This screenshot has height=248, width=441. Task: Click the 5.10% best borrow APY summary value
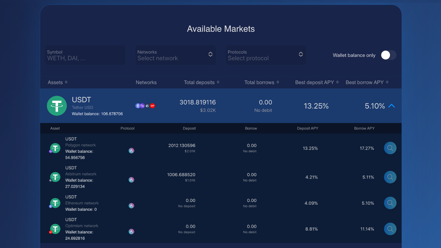pyautogui.click(x=375, y=106)
